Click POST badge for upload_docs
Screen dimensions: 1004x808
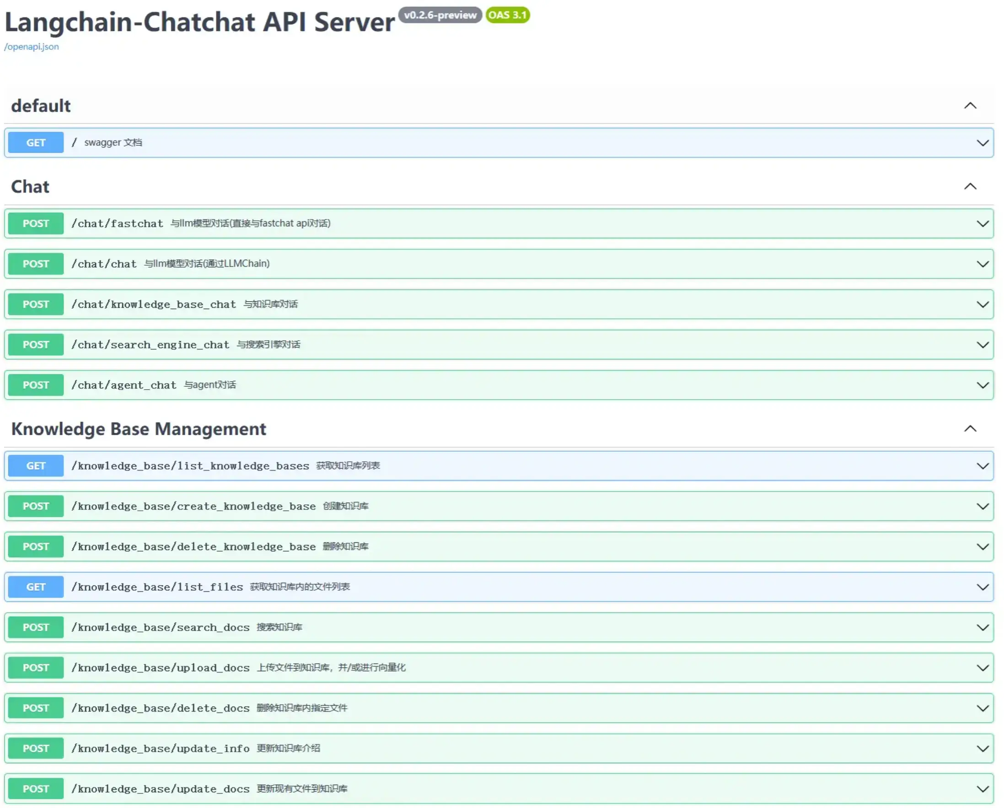coord(36,668)
